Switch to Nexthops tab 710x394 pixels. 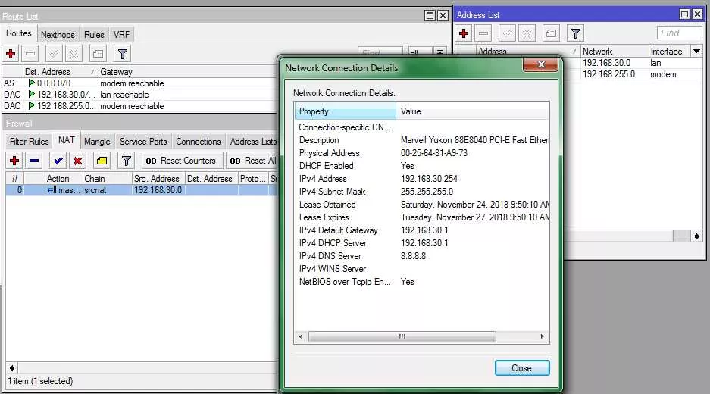tap(58, 34)
